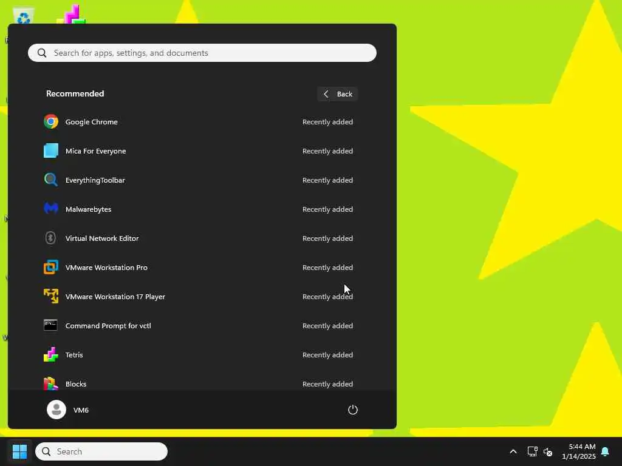
Task: Click Recently added beside EverythingToolbar
Action: coord(327,180)
